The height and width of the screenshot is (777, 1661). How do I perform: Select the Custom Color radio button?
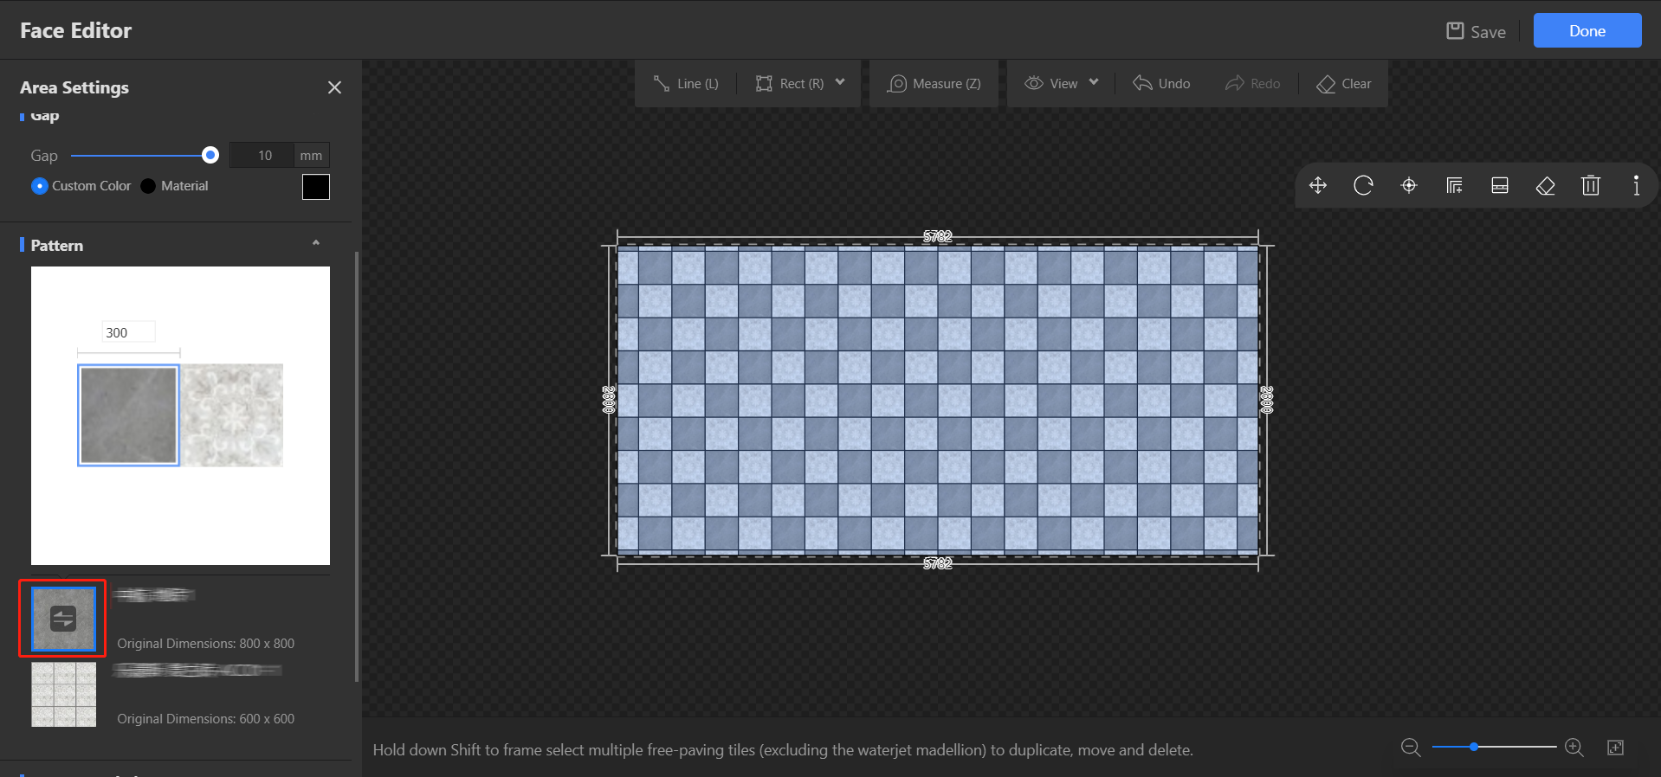click(x=40, y=186)
